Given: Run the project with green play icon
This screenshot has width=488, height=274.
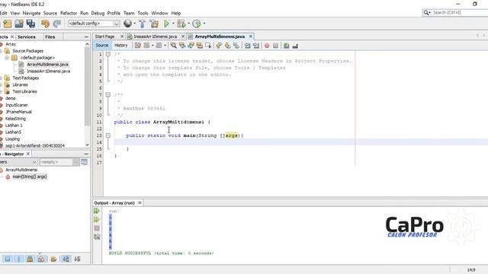Looking at the screenshot, I should coord(166,24).
